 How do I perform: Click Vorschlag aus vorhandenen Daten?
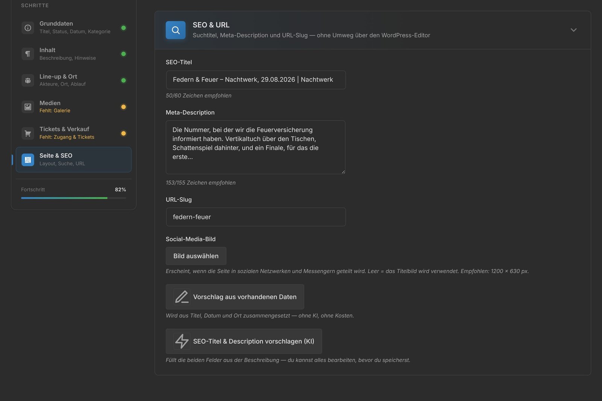[235, 297]
